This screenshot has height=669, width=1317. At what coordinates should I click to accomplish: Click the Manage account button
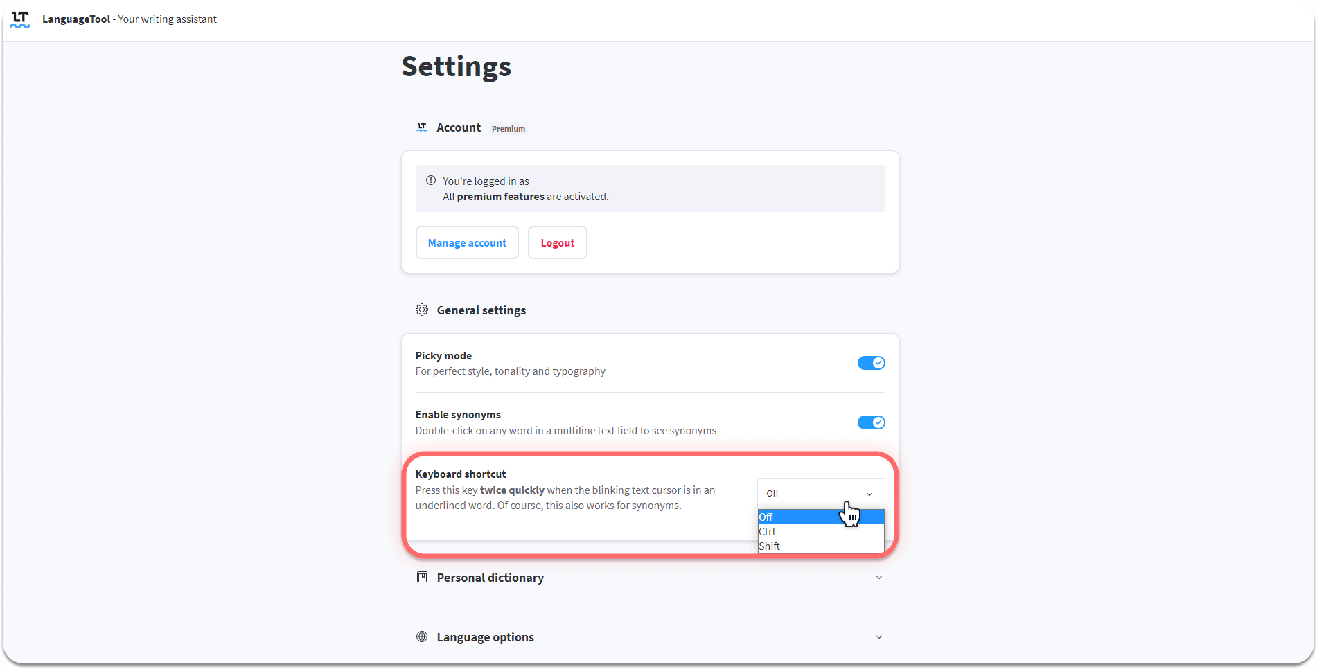pos(467,242)
